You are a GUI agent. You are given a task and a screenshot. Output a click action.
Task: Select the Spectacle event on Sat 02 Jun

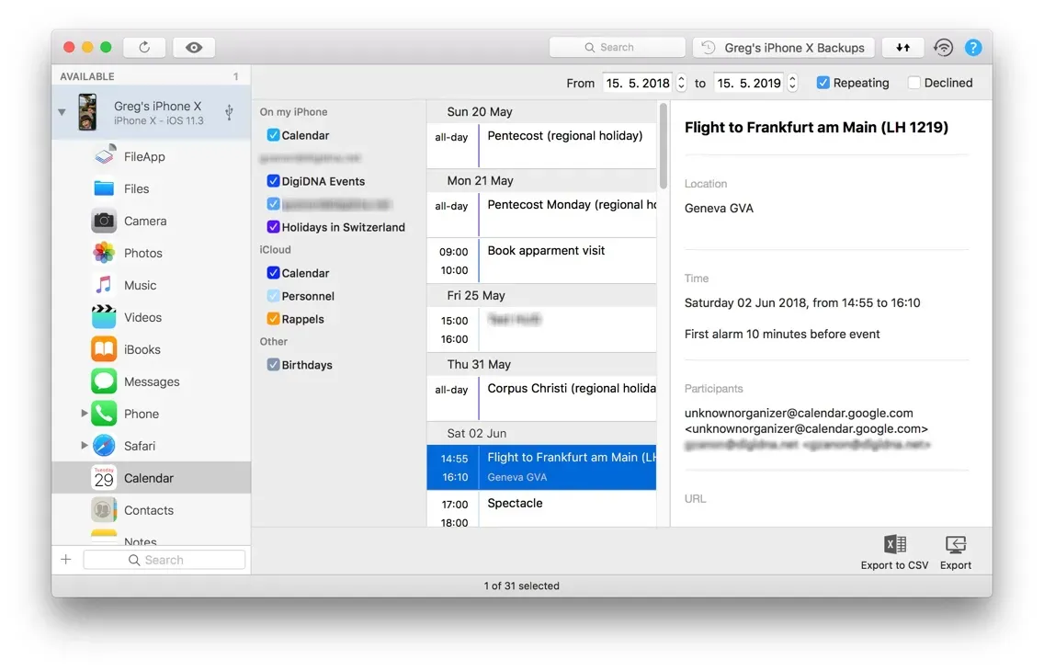(x=515, y=503)
